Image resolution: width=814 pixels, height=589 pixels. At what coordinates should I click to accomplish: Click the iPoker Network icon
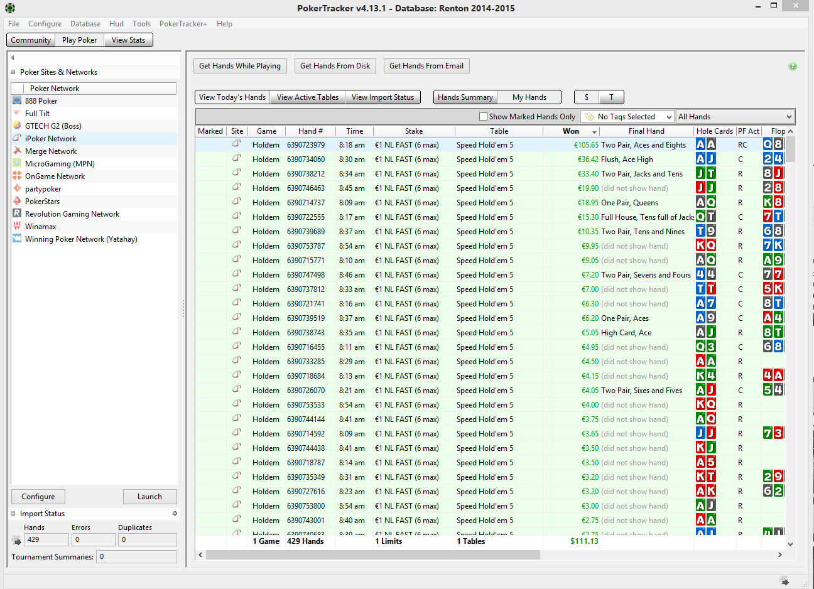(17, 138)
